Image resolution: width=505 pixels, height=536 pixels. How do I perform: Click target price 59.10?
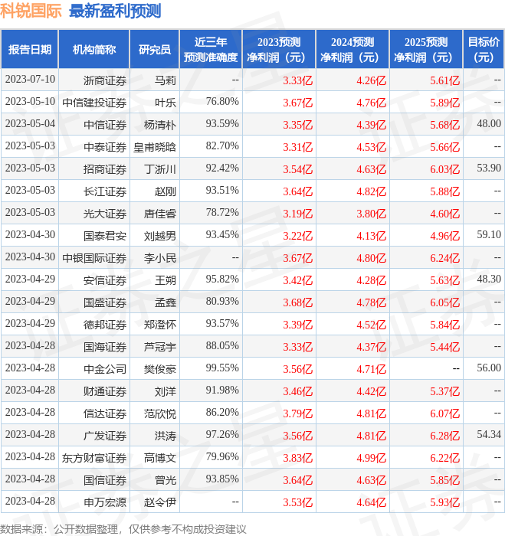tap(489, 235)
